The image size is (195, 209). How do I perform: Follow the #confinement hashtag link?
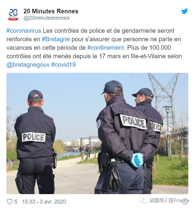click(x=106, y=48)
